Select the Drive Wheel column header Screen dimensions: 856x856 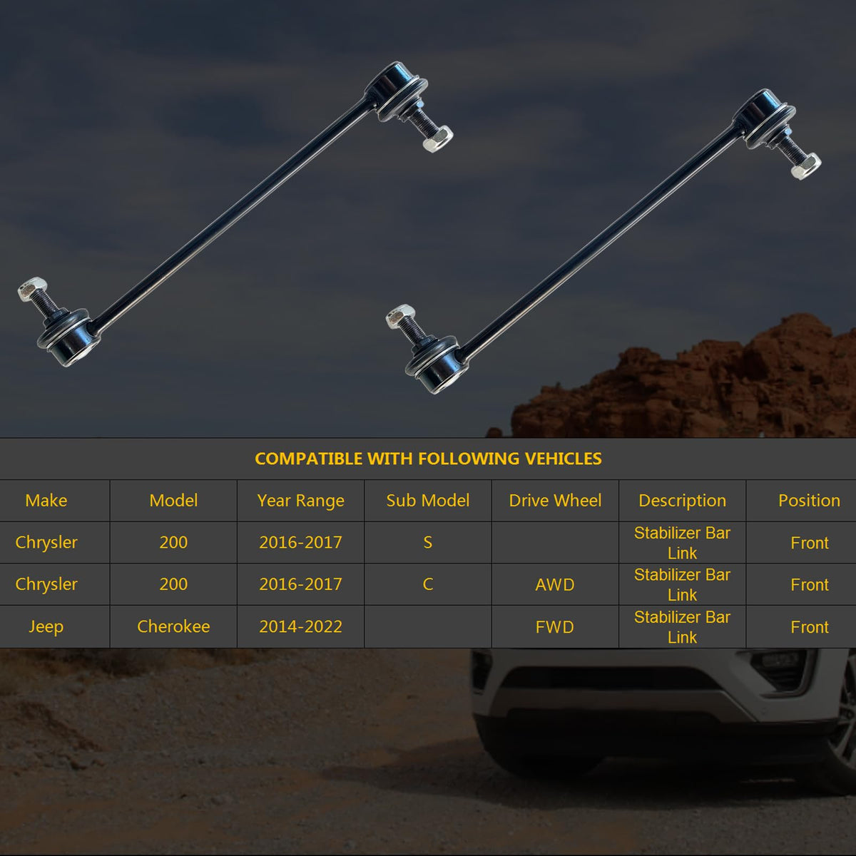point(555,501)
